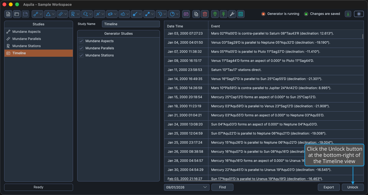The height and width of the screenshot is (195, 368).
Task: Click the Study Name input field
Action: coord(131,24)
